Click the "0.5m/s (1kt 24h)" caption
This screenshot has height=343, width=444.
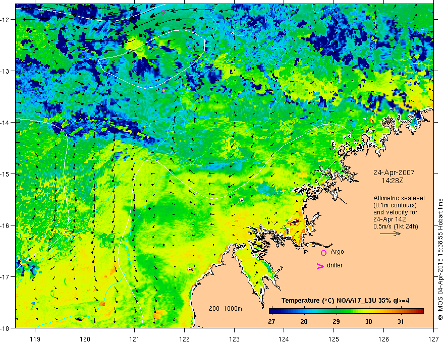pos(396,226)
